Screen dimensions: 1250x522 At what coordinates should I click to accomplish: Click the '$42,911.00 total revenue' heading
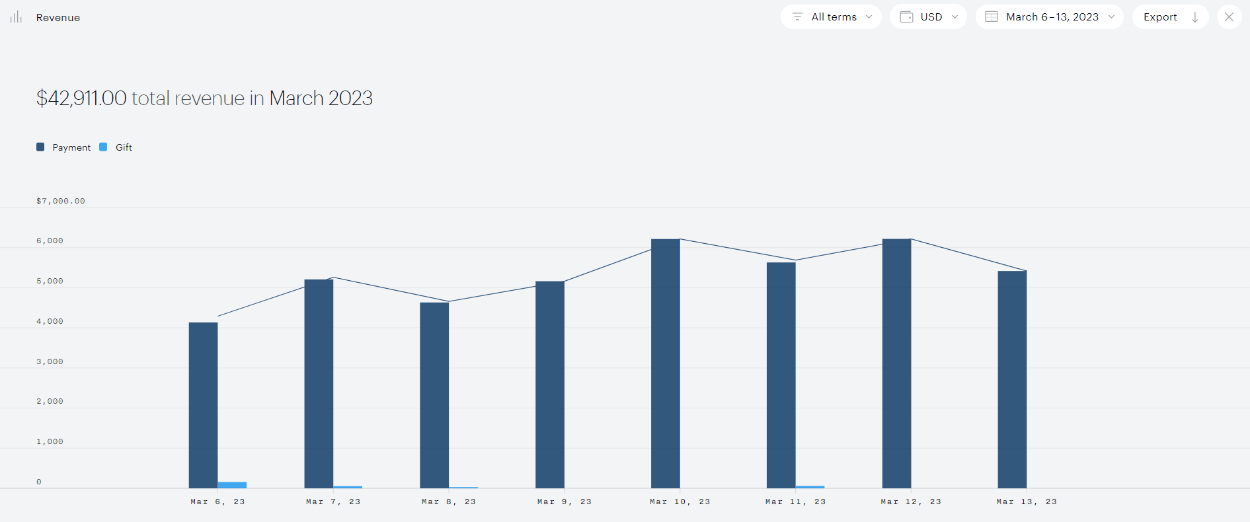204,98
